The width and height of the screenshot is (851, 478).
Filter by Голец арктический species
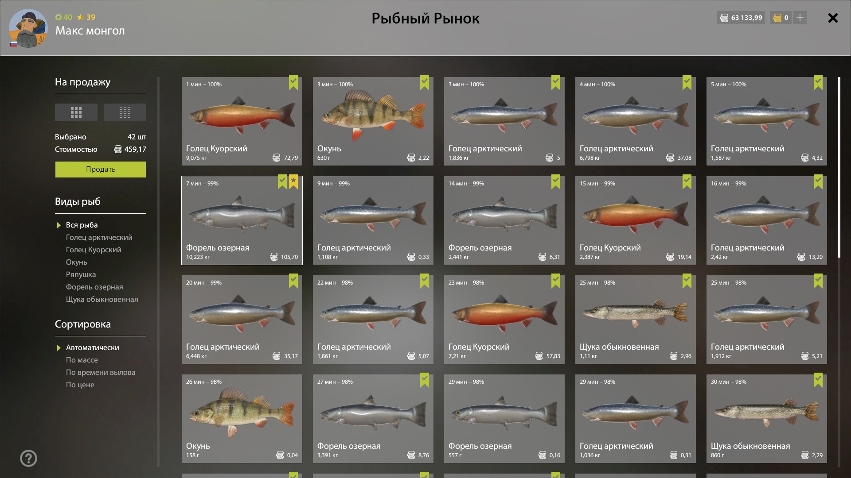(x=99, y=237)
